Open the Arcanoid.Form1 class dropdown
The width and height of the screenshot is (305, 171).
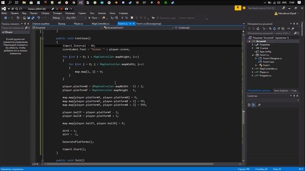click(x=138, y=28)
